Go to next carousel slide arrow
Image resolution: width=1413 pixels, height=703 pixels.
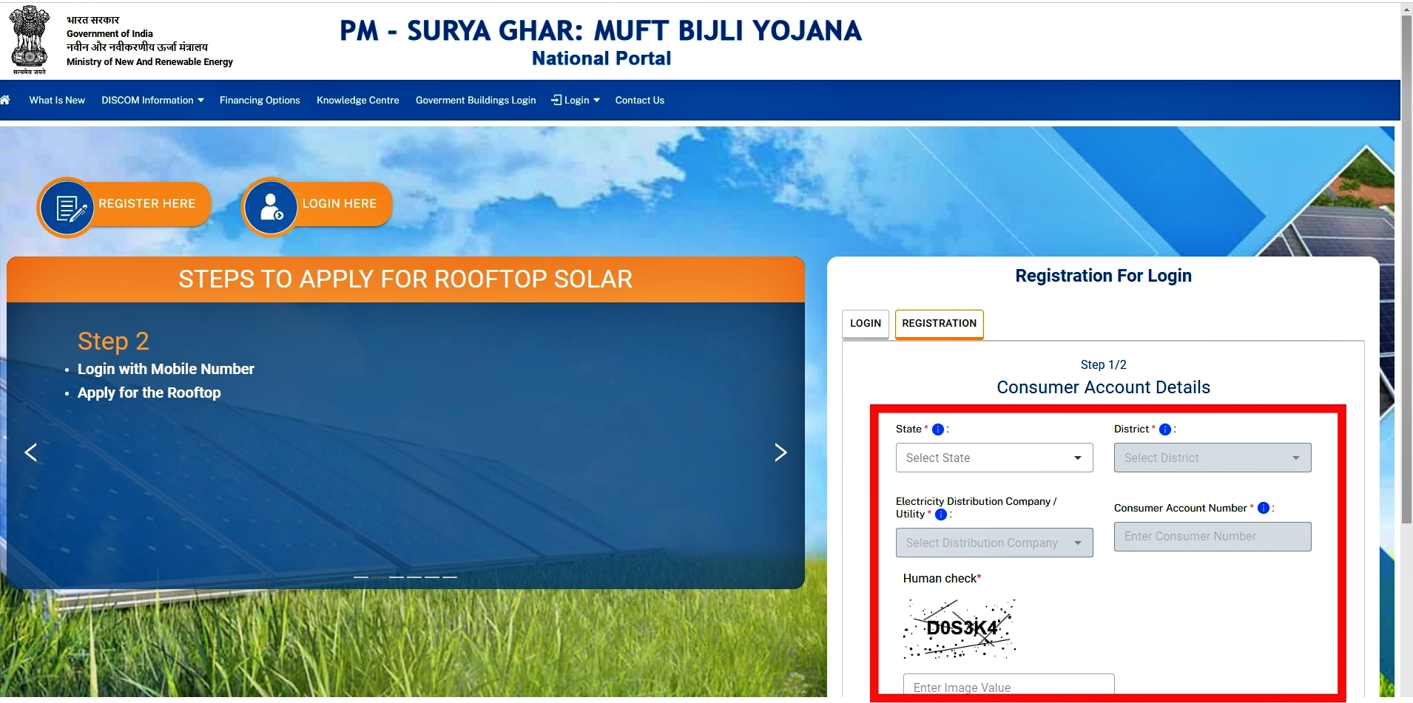click(780, 452)
